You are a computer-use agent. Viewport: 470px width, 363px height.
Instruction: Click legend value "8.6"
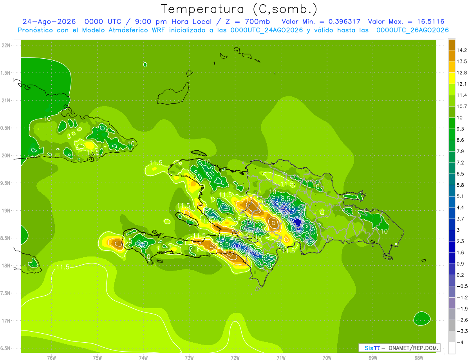[x=461, y=140]
